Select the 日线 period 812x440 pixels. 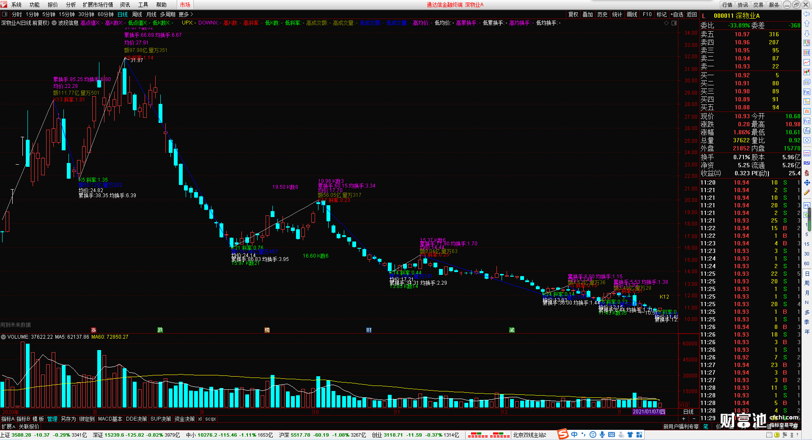(123, 14)
